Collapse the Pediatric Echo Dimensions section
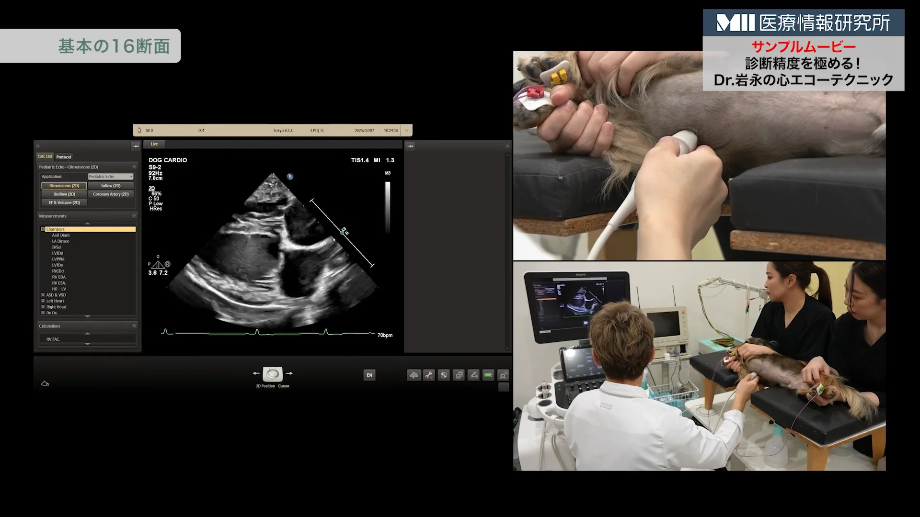Image resolution: width=920 pixels, height=517 pixels. pos(134,167)
